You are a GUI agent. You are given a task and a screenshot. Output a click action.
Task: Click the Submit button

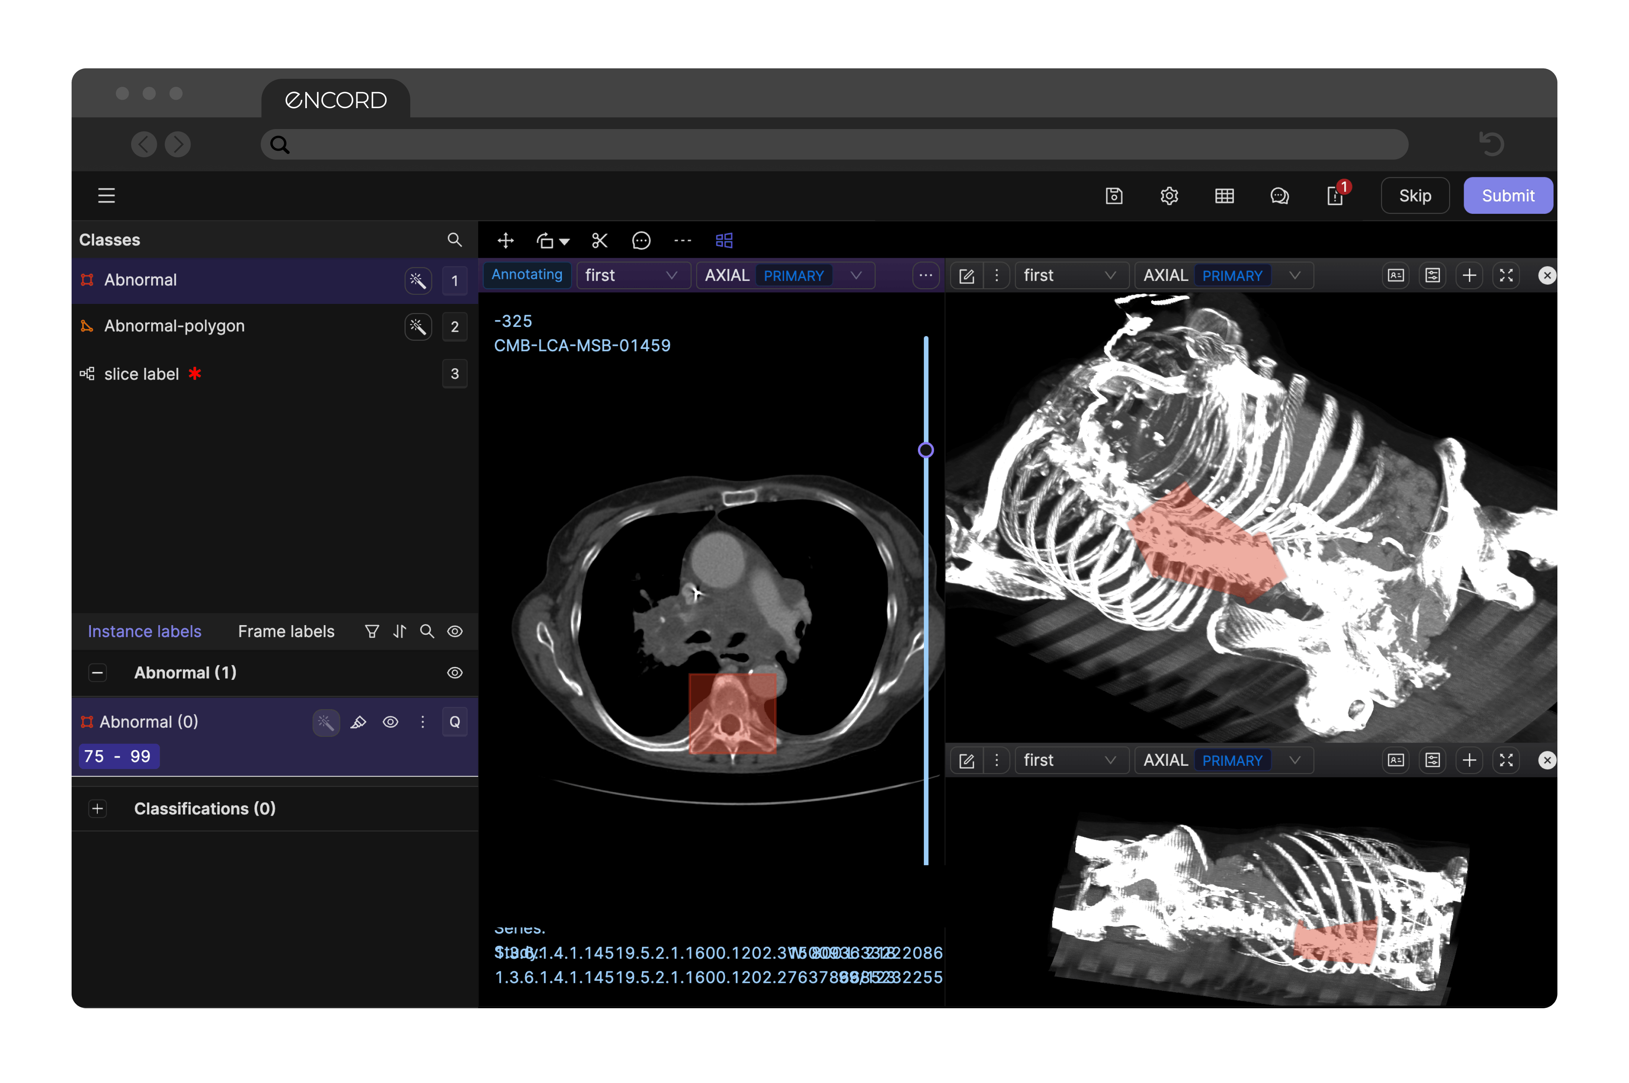click(1508, 196)
